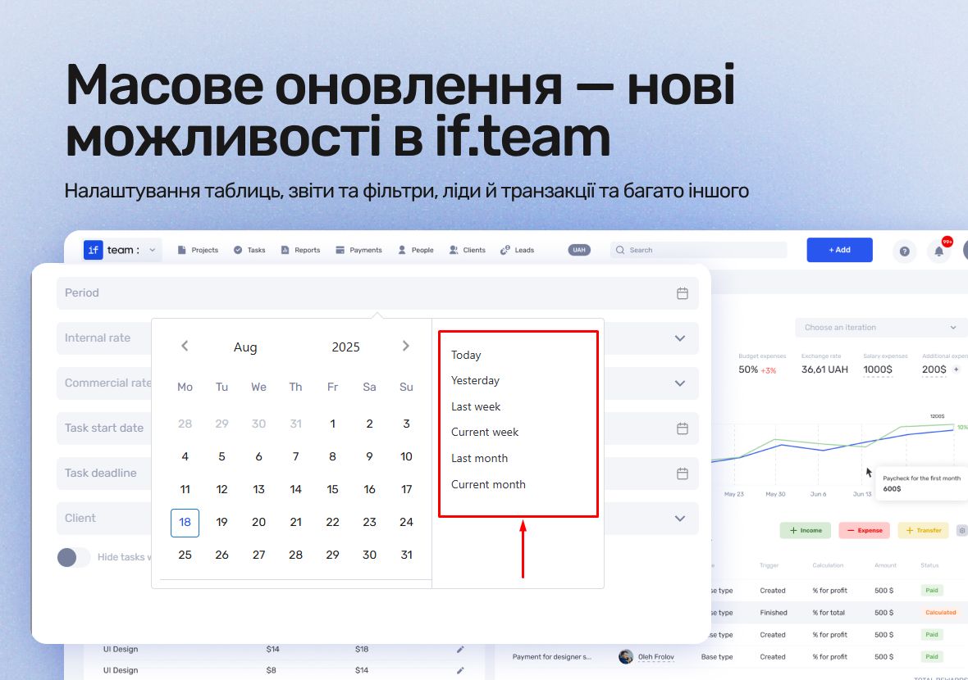This screenshot has height=680, width=968.
Task: Click the yellow Transfer button
Action: click(923, 530)
